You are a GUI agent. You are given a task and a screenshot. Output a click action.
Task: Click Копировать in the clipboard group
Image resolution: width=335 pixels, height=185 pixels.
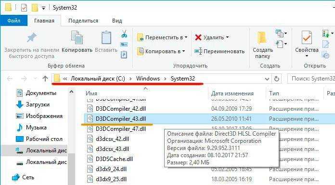point(77,42)
